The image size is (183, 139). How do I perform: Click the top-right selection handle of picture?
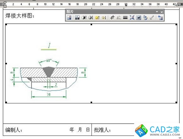click(x=176, y=25)
